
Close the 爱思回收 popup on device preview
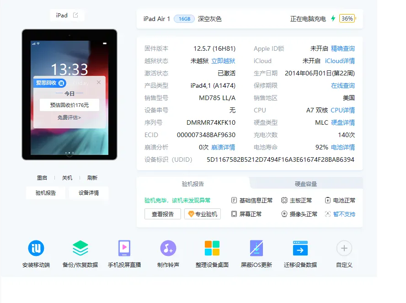tap(99, 82)
